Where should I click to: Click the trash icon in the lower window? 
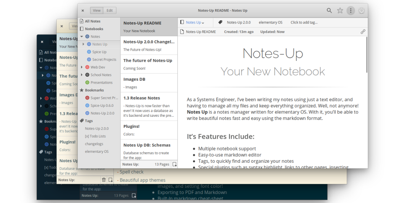(104, 180)
